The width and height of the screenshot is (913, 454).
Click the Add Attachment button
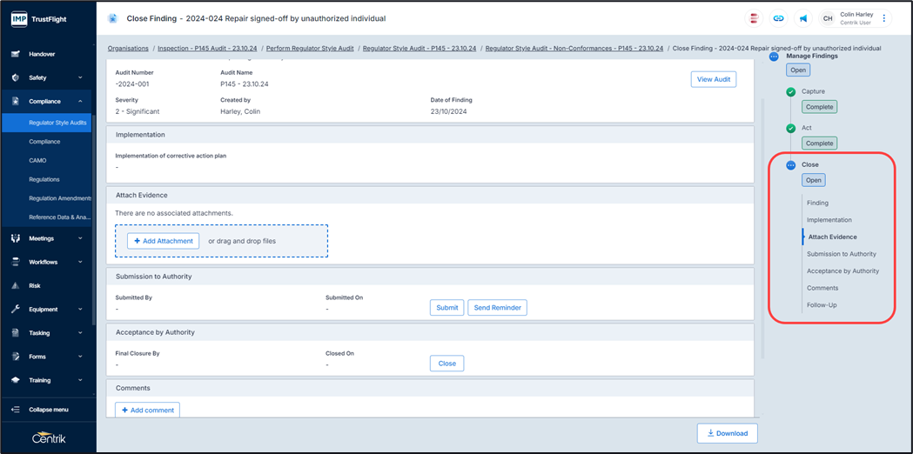[163, 241]
